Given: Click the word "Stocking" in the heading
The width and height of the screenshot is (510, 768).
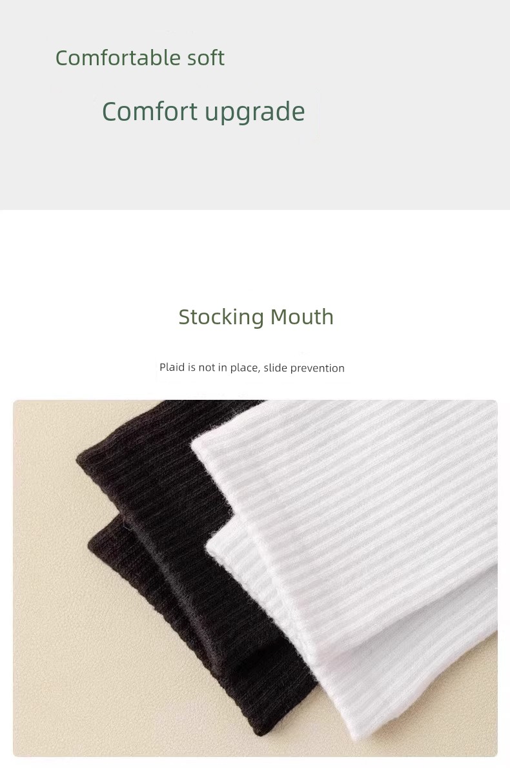Looking at the screenshot, I should pos(221,317).
